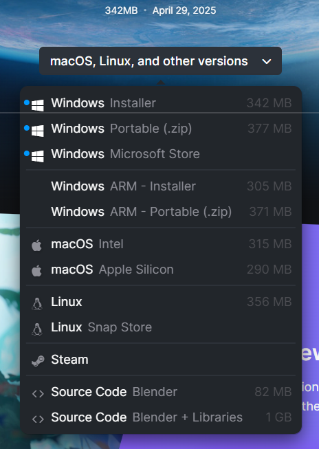Click the 315 MB size label

point(270,244)
